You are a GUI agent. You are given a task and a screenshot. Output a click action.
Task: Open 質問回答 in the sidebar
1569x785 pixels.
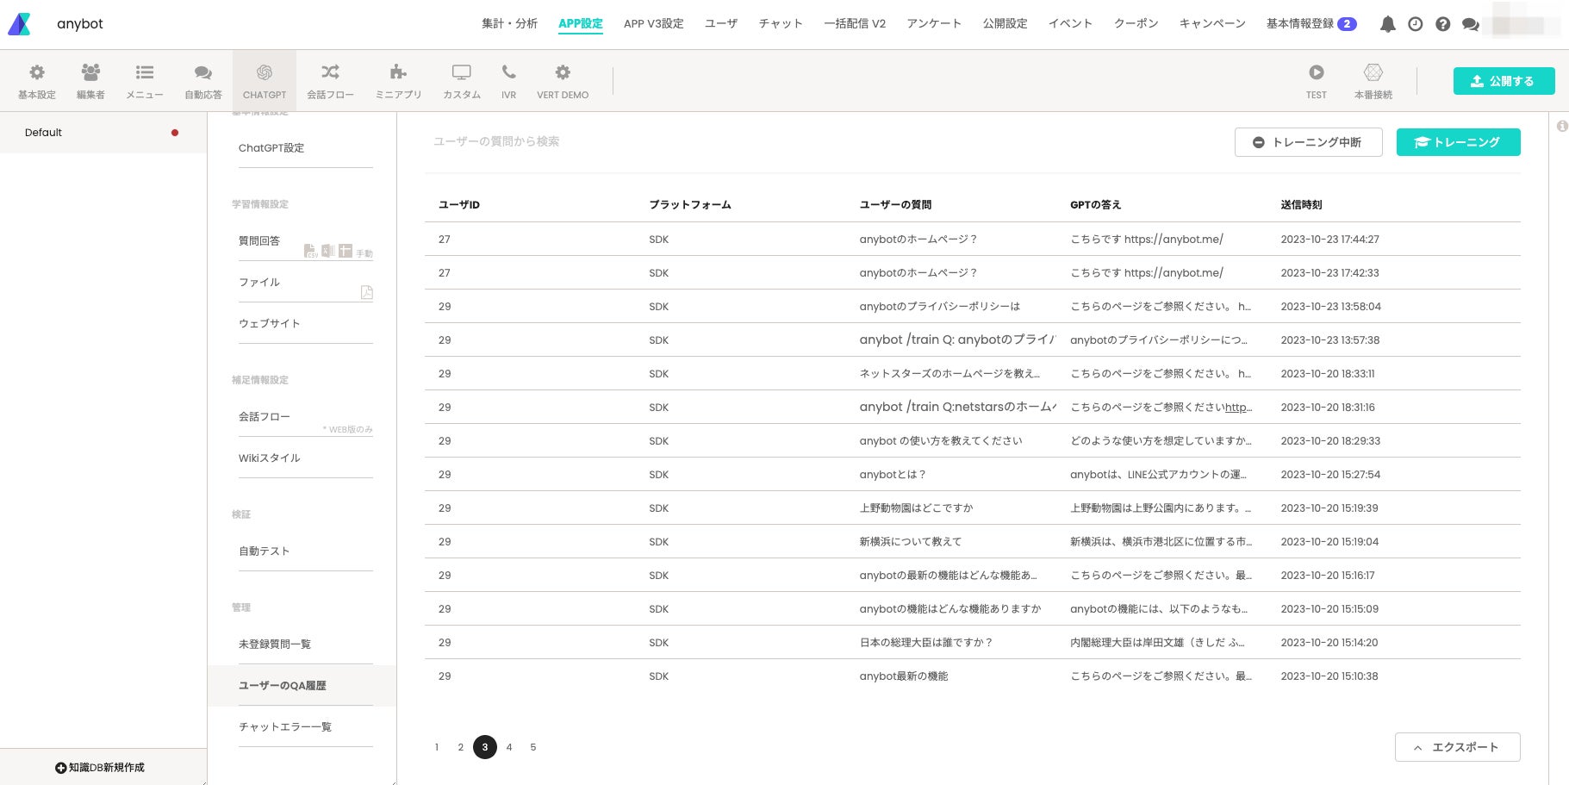(x=259, y=241)
